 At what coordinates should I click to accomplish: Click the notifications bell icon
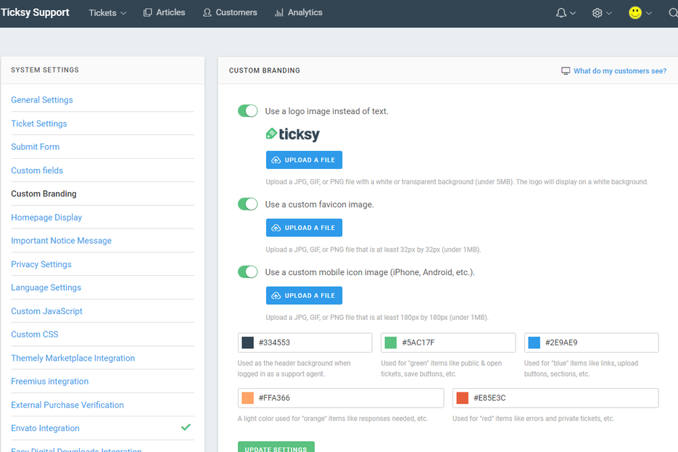click(561, 12)
